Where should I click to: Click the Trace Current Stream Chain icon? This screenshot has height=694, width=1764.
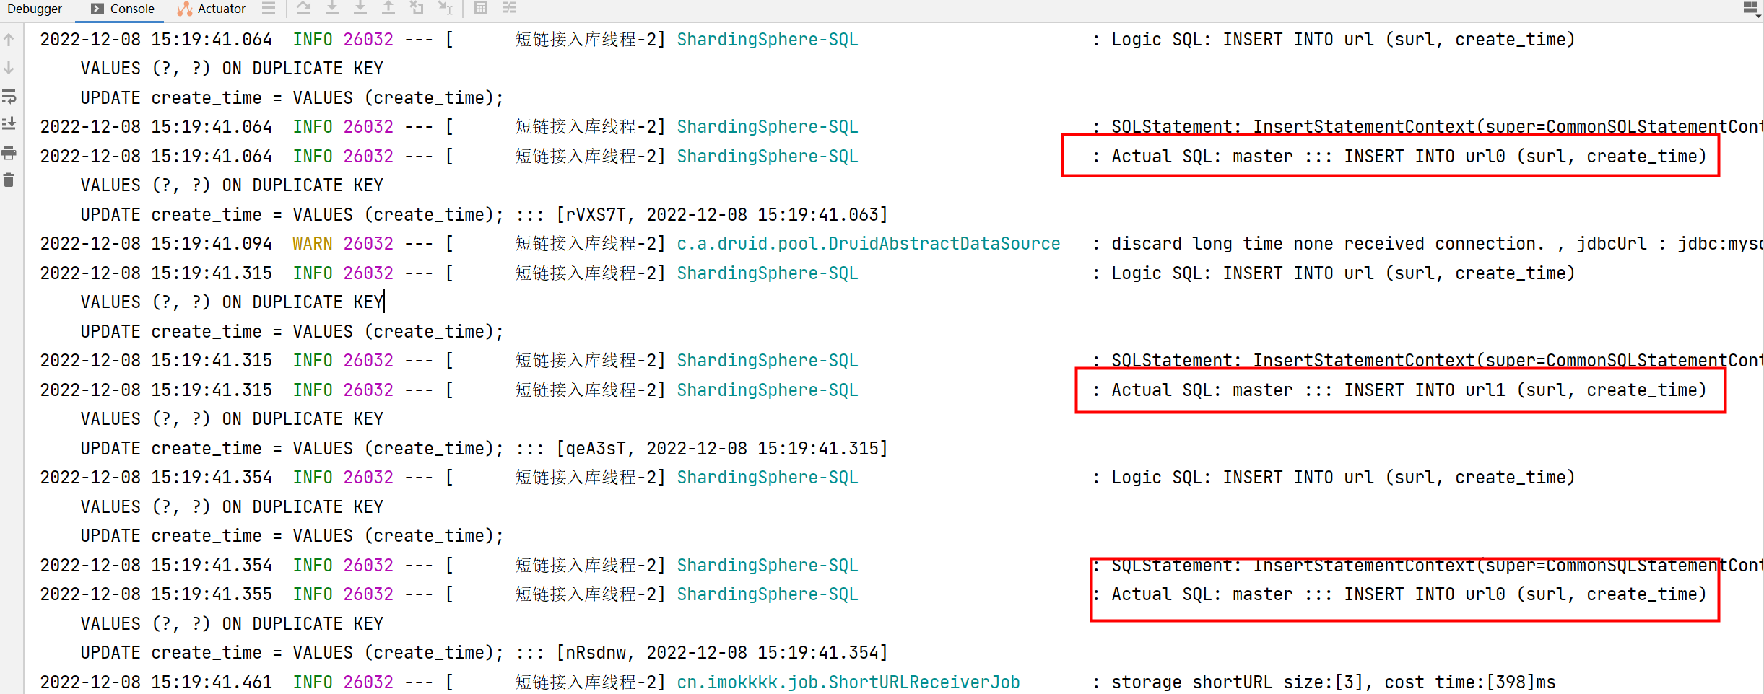click(509, 8)
